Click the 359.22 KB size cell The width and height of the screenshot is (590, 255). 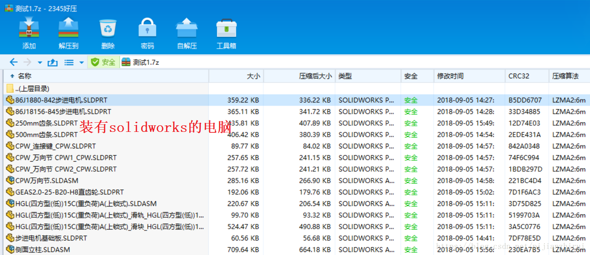[x=243, y=100]
